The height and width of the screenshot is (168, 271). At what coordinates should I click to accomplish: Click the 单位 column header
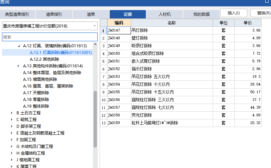224,23
